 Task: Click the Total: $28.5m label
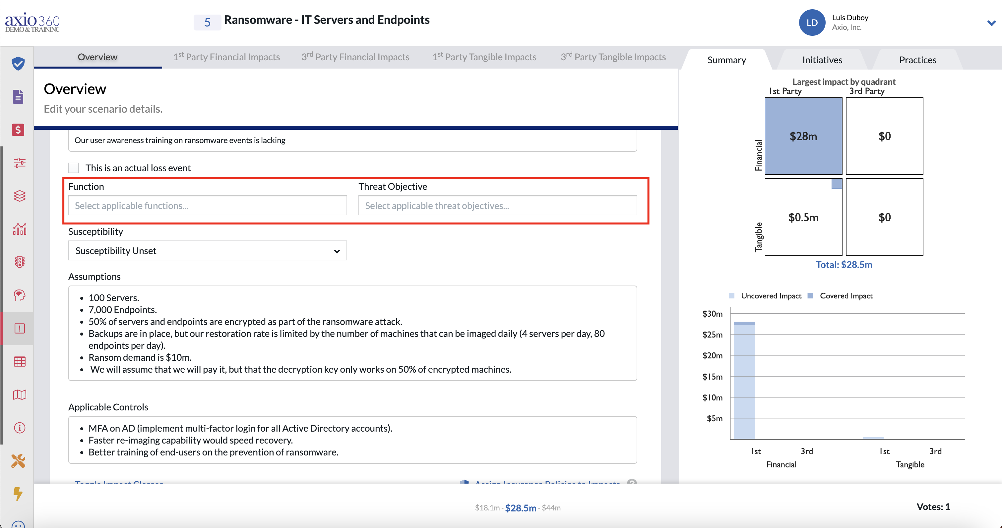pos(844,265)
